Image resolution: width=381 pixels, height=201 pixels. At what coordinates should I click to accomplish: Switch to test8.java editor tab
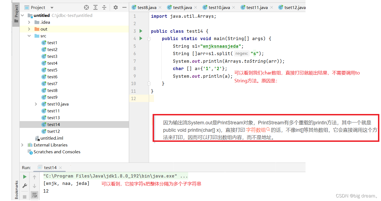(x=146, y=8)
